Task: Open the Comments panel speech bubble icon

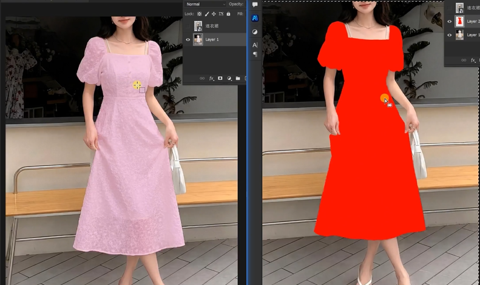Action: pyautogui.click(x=255, y=5)
